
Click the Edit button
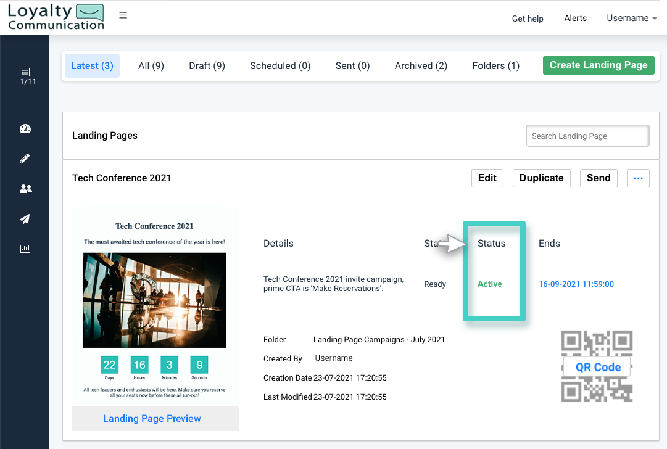pyautogui.click(x=487, y=178)
